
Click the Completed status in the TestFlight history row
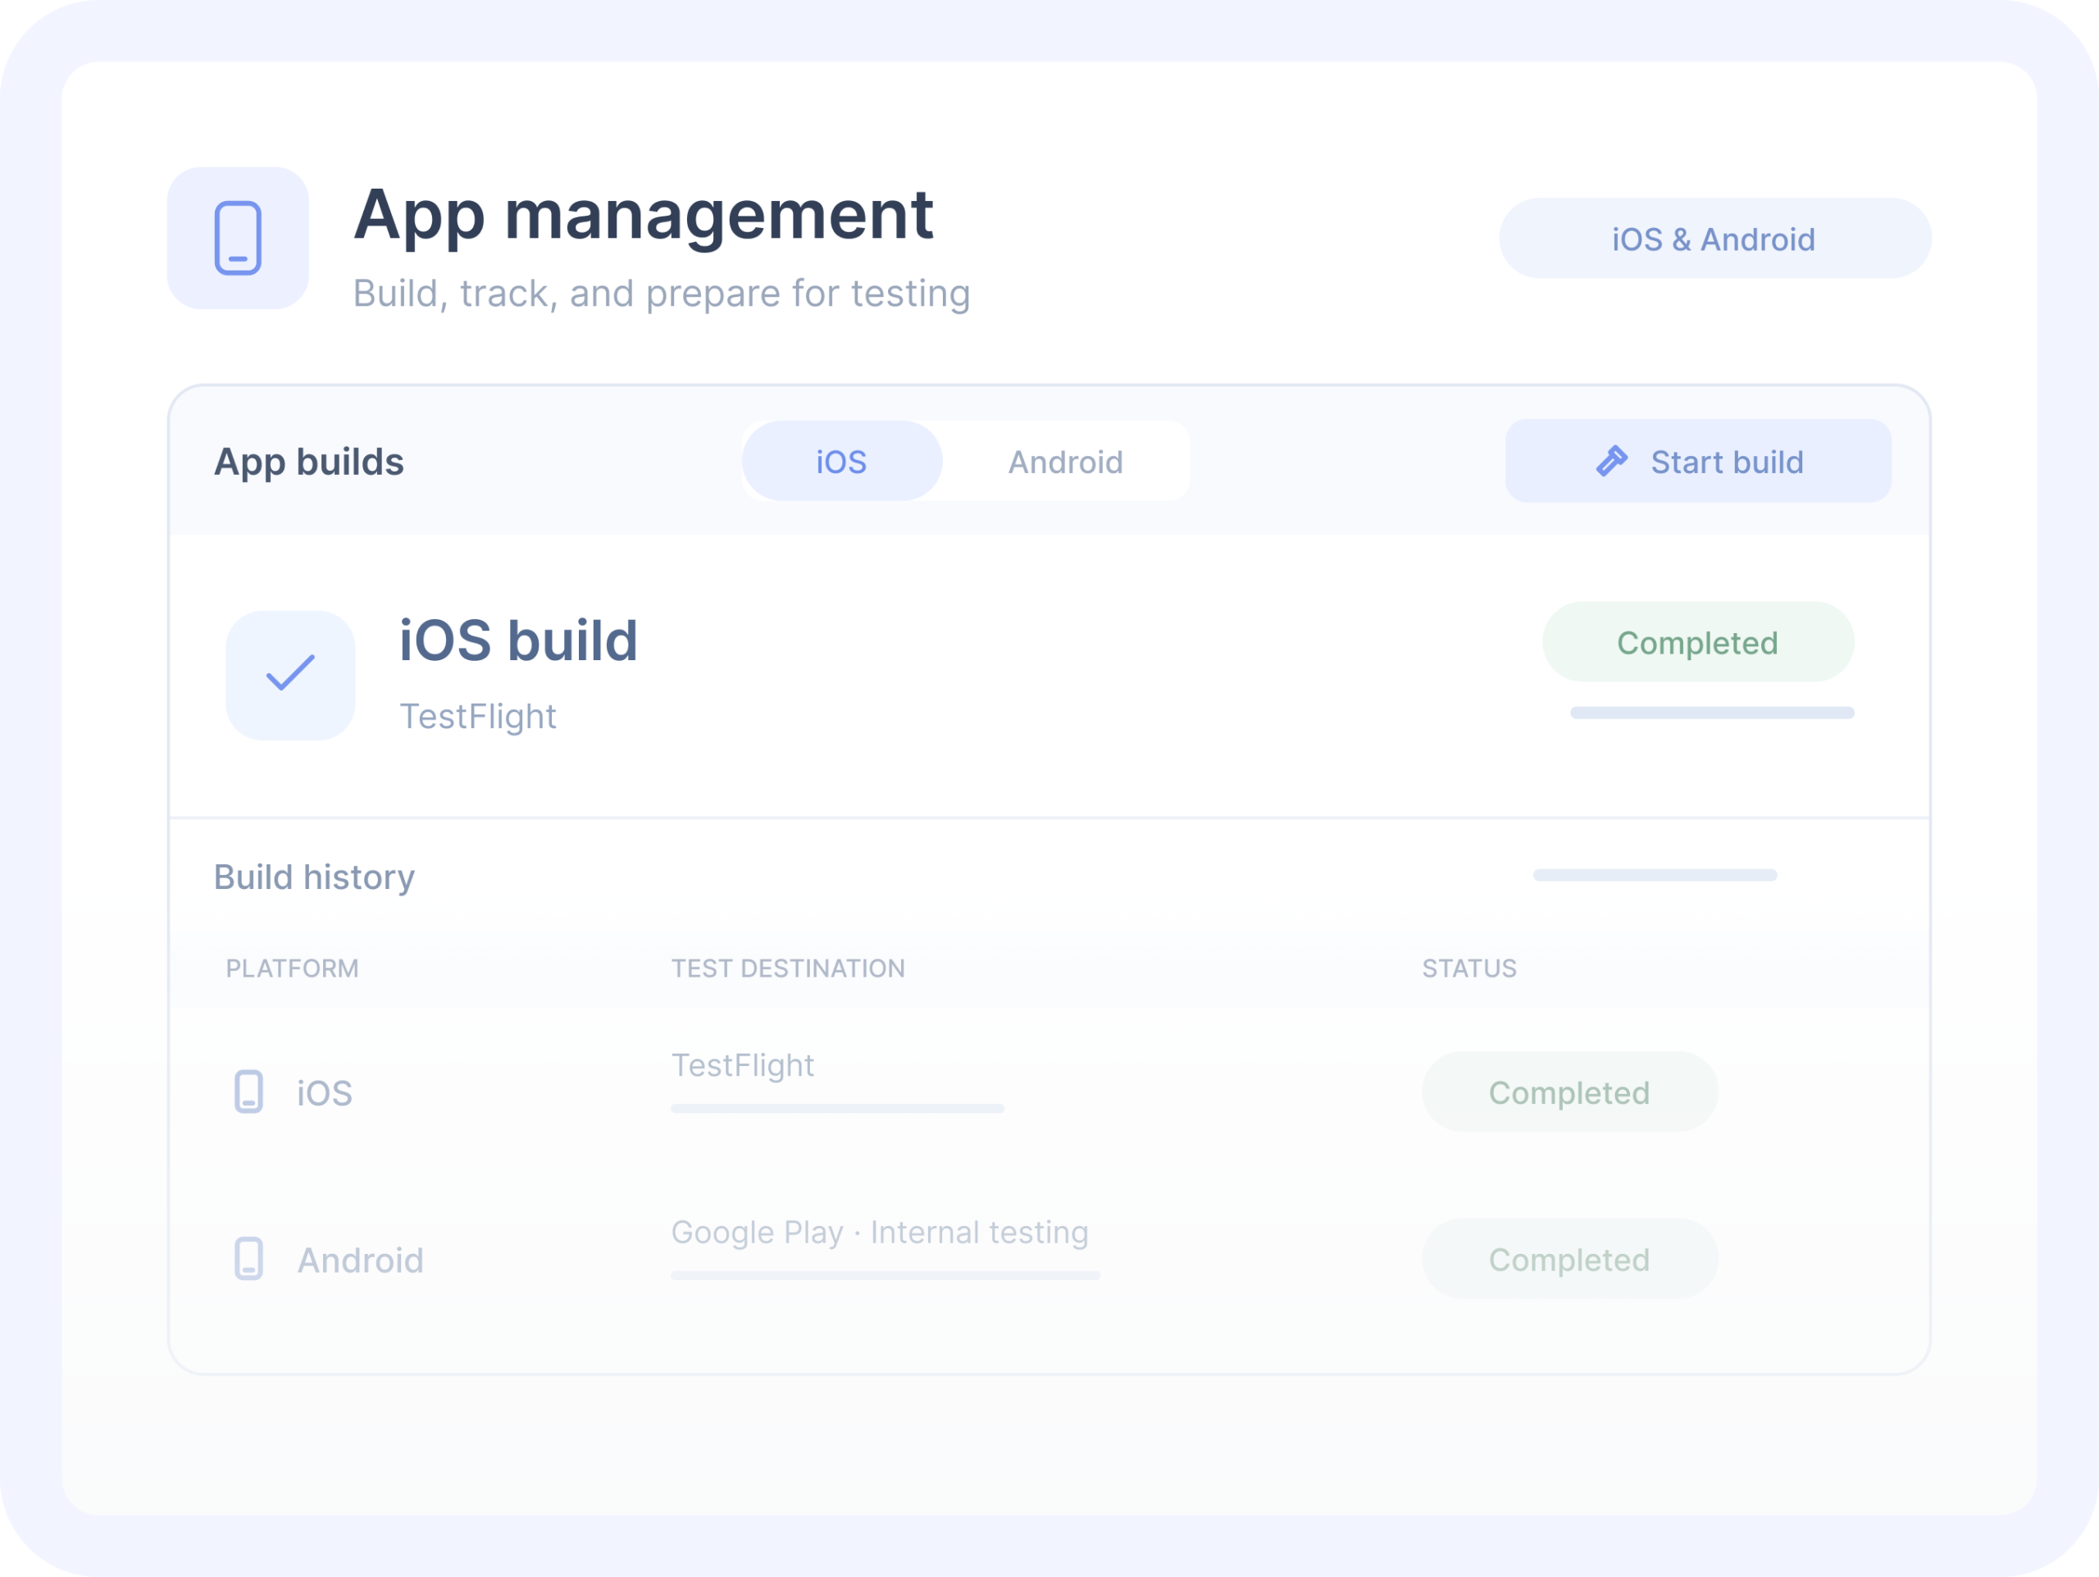pyautogui.click(x=1569, y=1092)
